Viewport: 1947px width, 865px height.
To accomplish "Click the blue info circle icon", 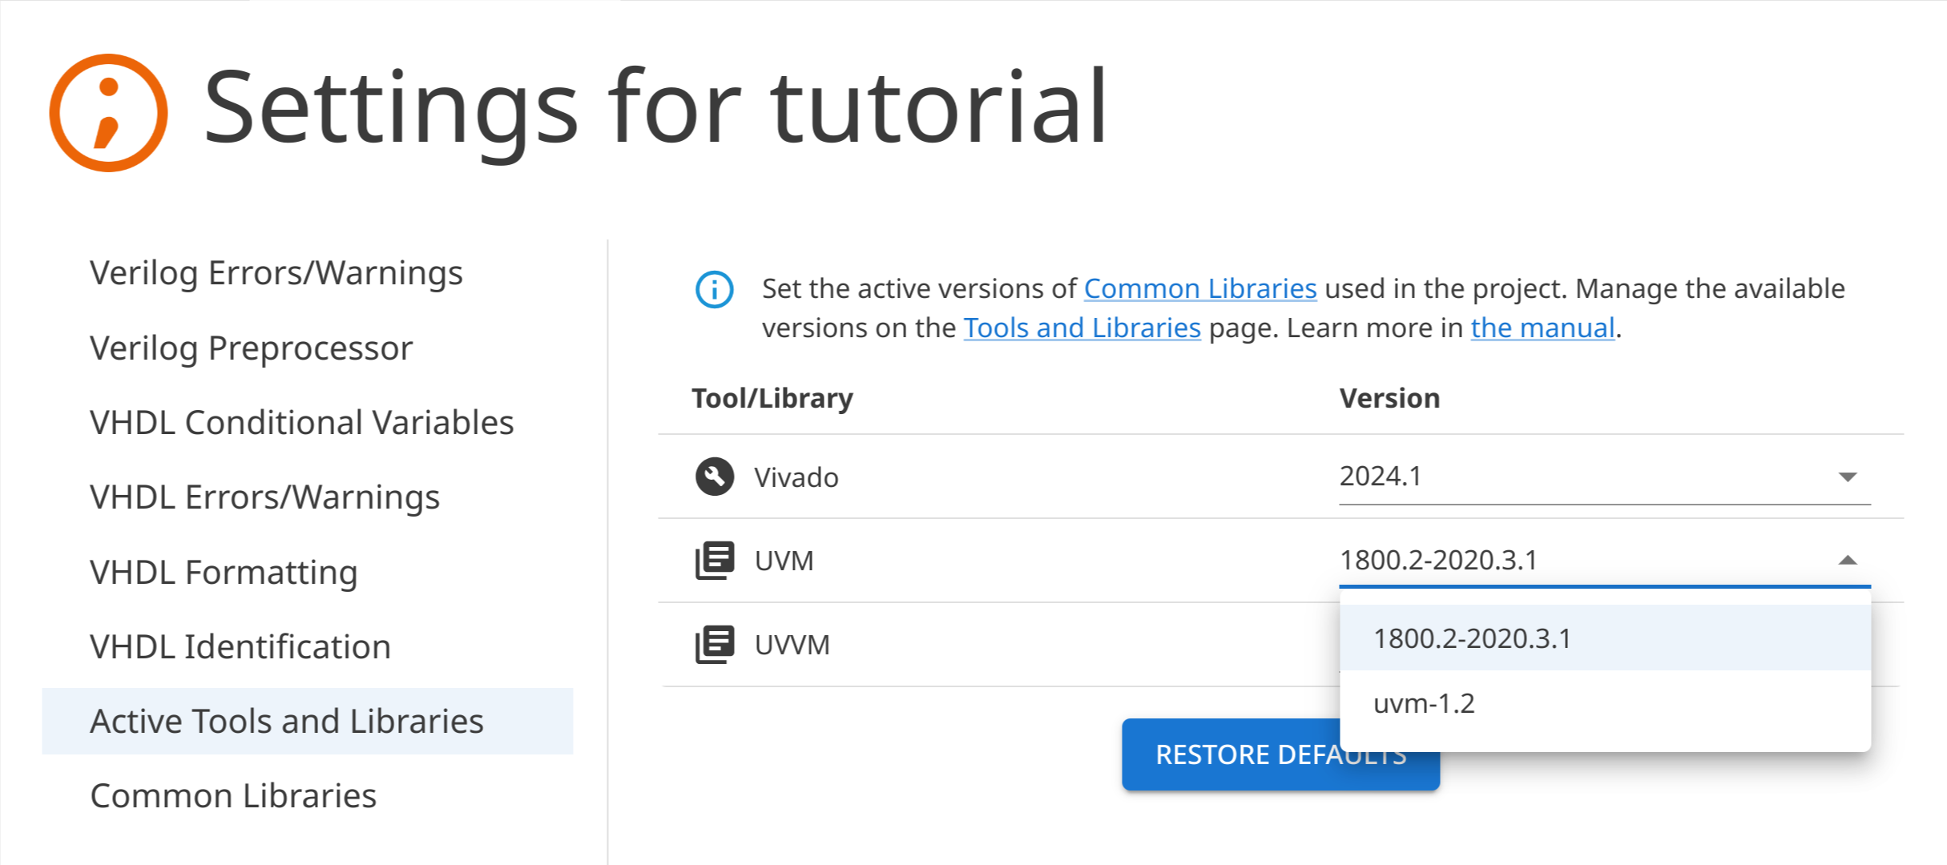I will [714, 289].
